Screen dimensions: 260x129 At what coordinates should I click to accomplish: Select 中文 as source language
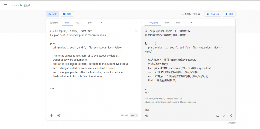[78, 23]
